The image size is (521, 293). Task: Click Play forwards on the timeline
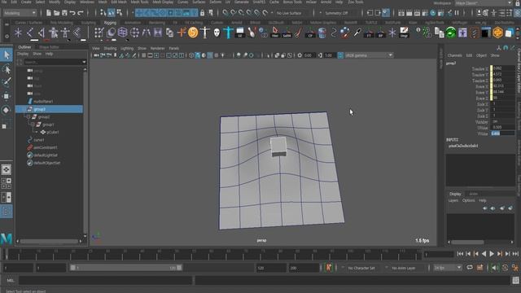(492, 254)
